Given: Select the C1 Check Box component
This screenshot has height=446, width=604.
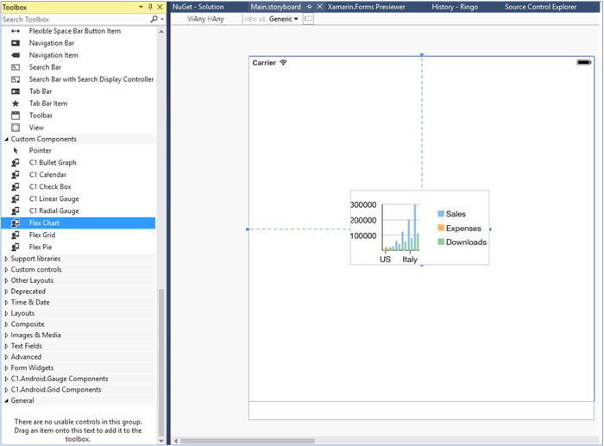Looking at the screenshot, I should click(50, 186).
